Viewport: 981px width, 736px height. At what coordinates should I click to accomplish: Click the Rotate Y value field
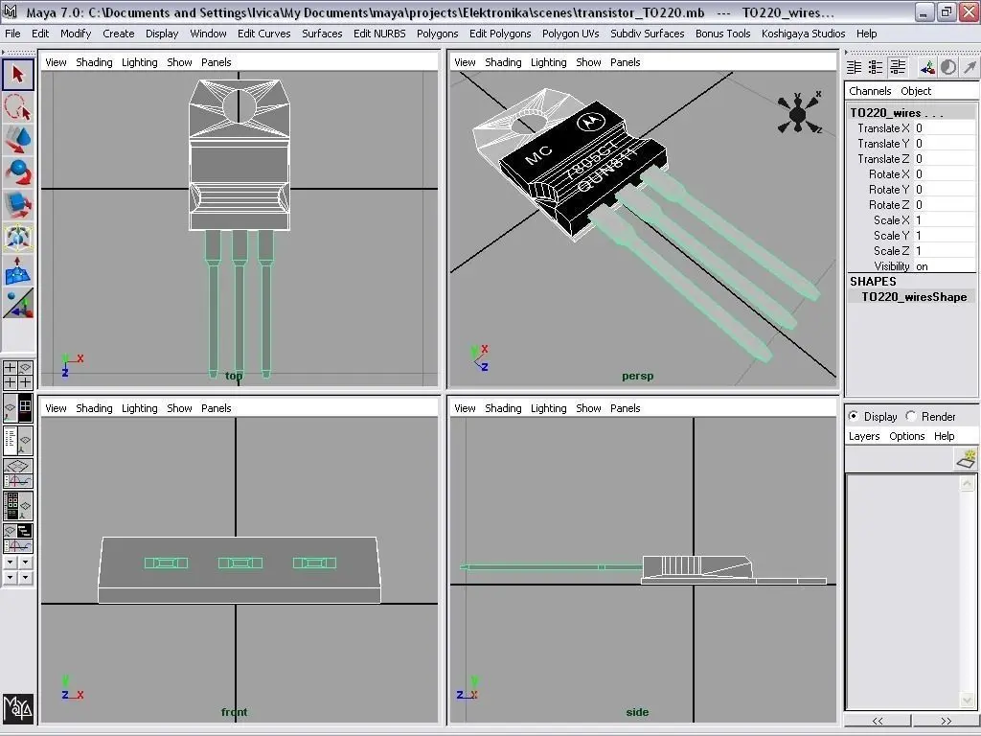click(x=945, y=190)
